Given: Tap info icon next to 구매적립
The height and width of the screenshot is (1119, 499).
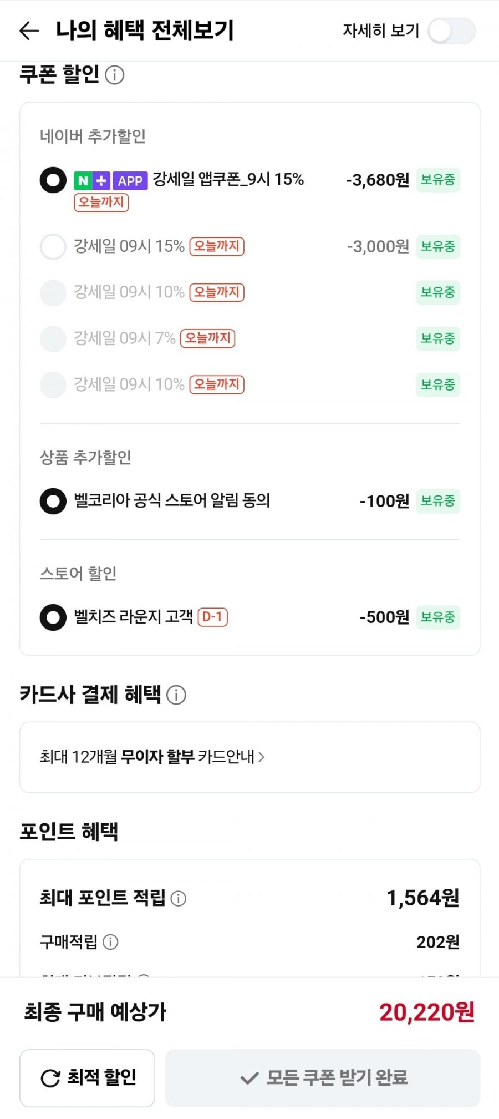Looking at the screenshot, I should tap(111, 942).
